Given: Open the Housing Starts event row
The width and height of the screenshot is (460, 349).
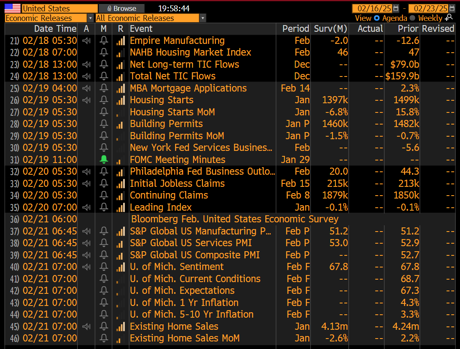Looking at the screenshot, I should 162,100.
